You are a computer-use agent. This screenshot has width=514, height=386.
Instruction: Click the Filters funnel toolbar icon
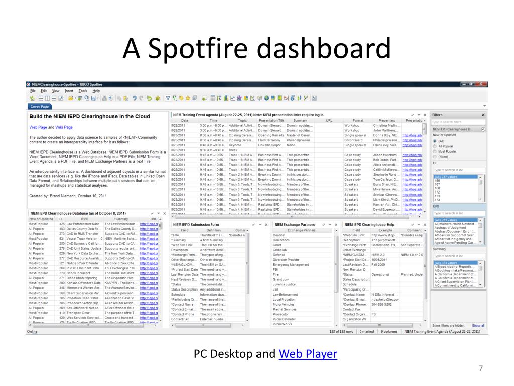click(x=168, y=98)
